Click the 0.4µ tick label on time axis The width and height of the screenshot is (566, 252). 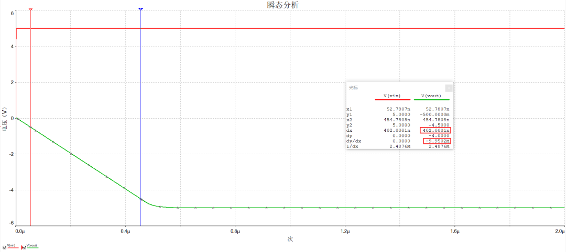pyautogui.click(x=125, y=231)
